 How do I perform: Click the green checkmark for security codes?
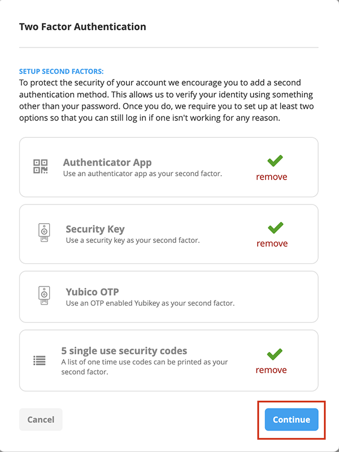click(275, 355)
